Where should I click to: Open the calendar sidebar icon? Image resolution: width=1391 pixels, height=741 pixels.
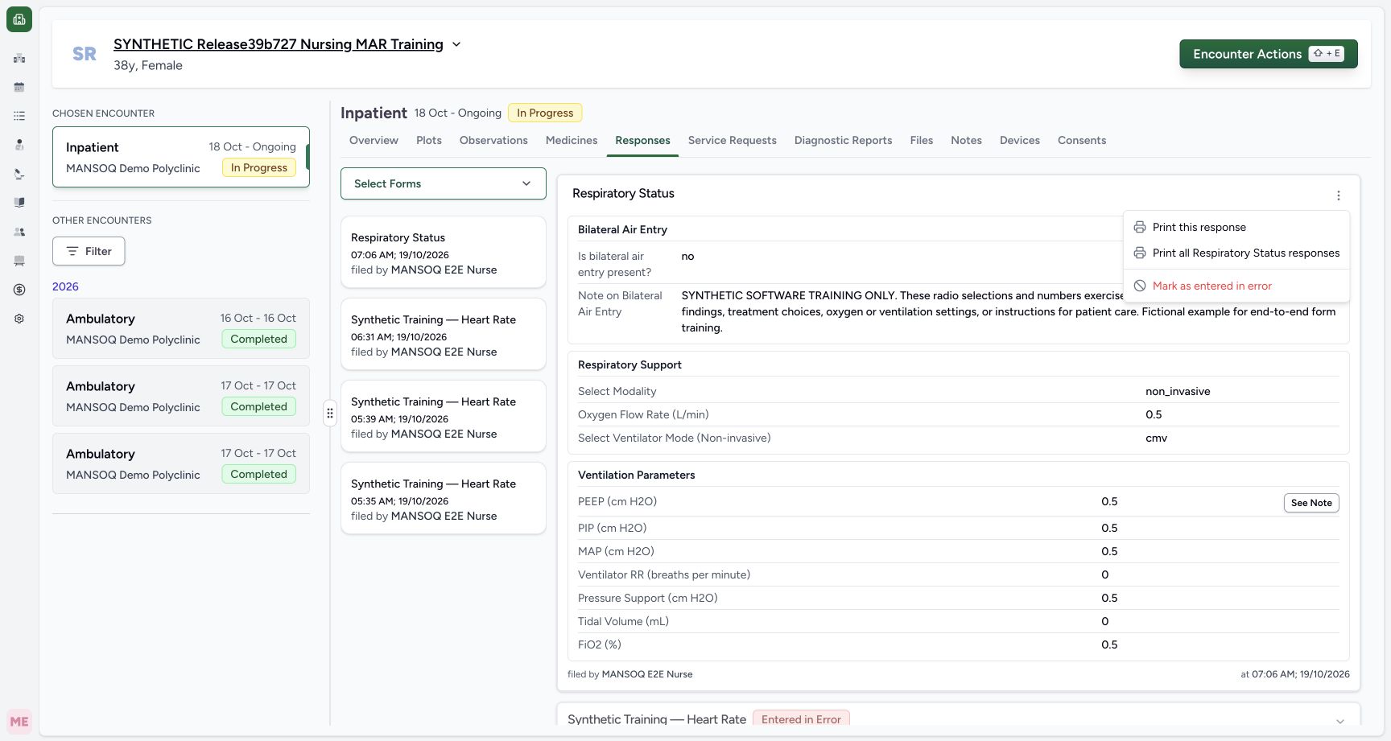(x=19, y=87)
